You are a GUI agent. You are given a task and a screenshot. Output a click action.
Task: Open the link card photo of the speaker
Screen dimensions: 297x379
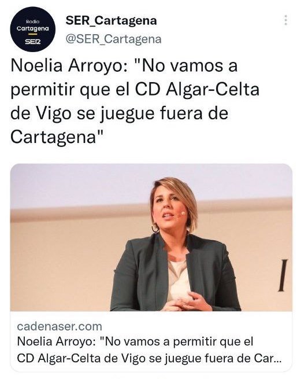151,237
